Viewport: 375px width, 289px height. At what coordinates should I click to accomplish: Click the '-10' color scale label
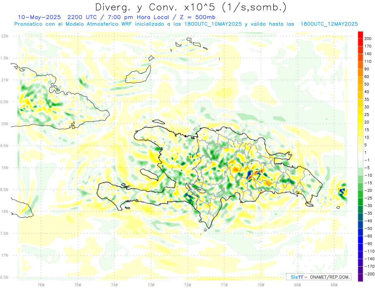pyautogui.click(x=368, y=175)
